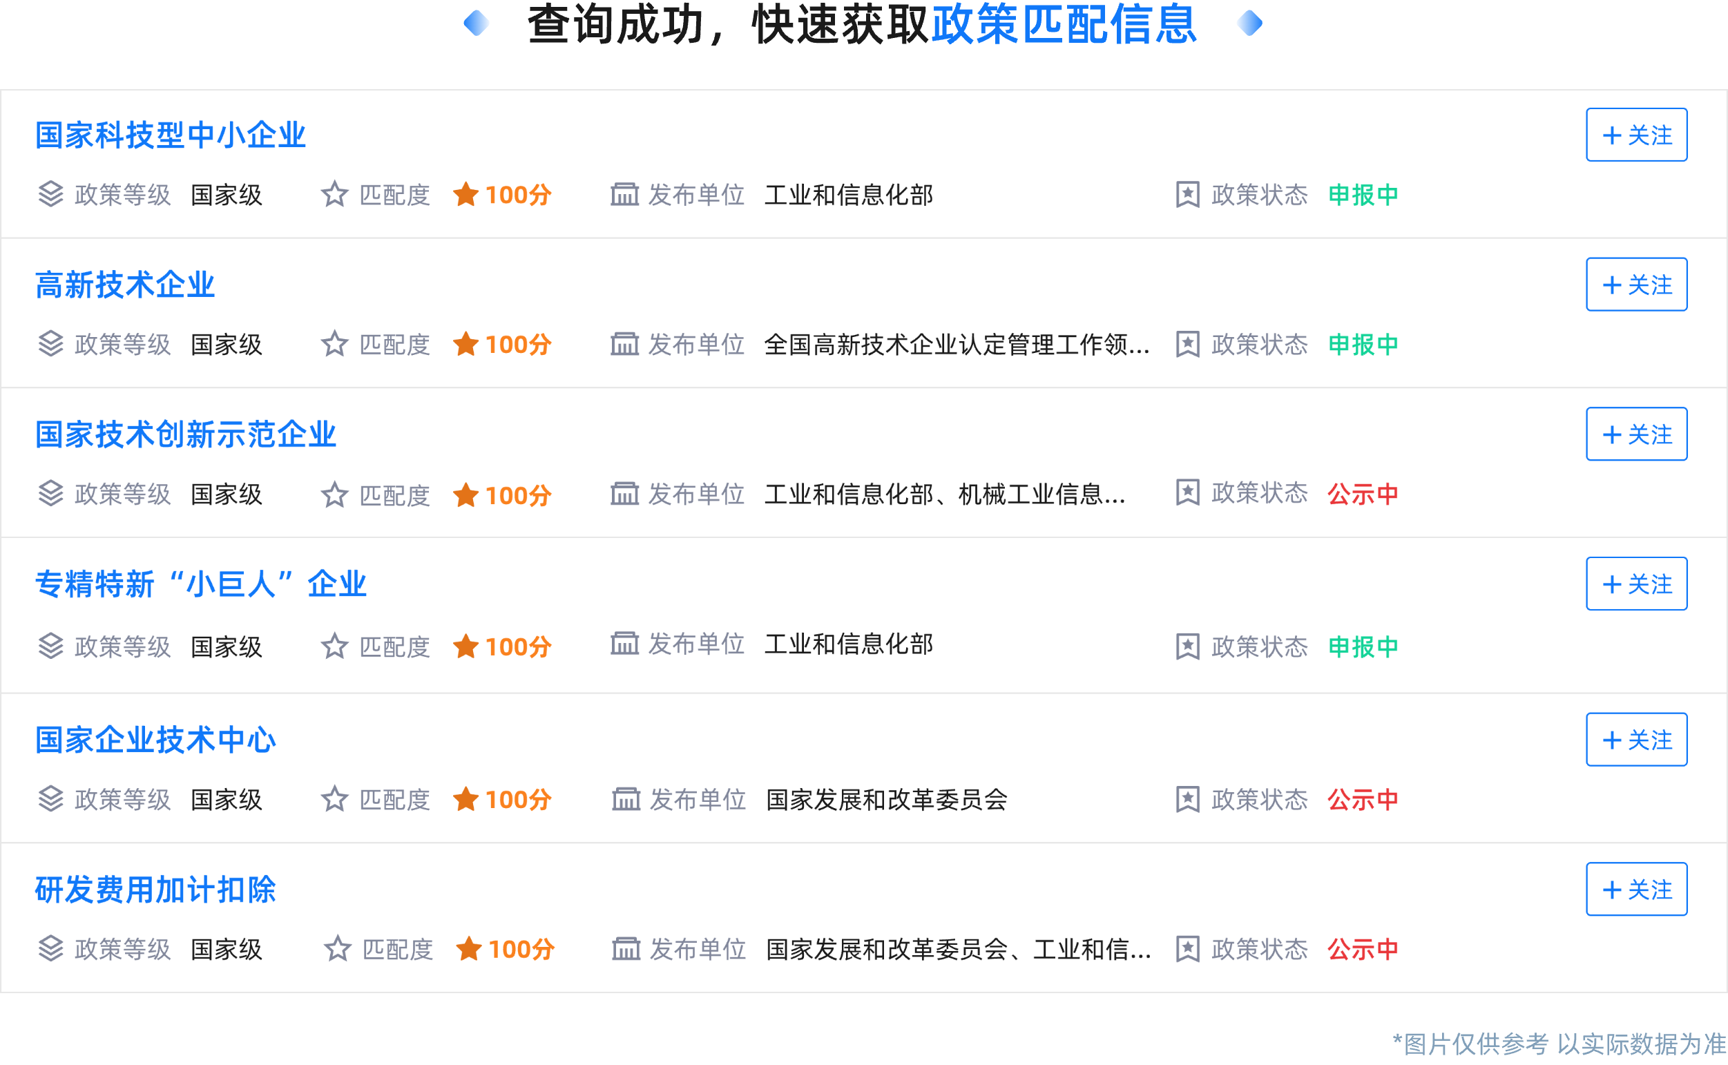Image resolution: width=1728 pixels, height=1065 pixels.
Task: Click truncated publisher text 全国高新技术企业认定管理工作领...
Action: pyautogui.click(x=957, y=345)
